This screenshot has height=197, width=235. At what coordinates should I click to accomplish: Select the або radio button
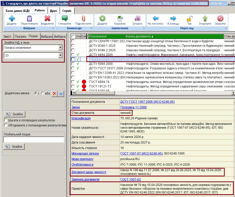click(42, 93)
